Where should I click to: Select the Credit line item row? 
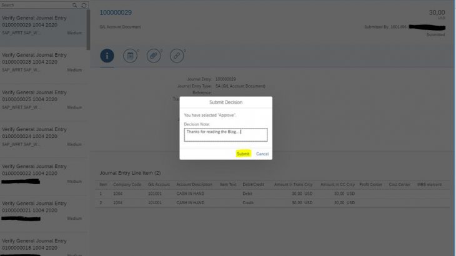[272, 203]
